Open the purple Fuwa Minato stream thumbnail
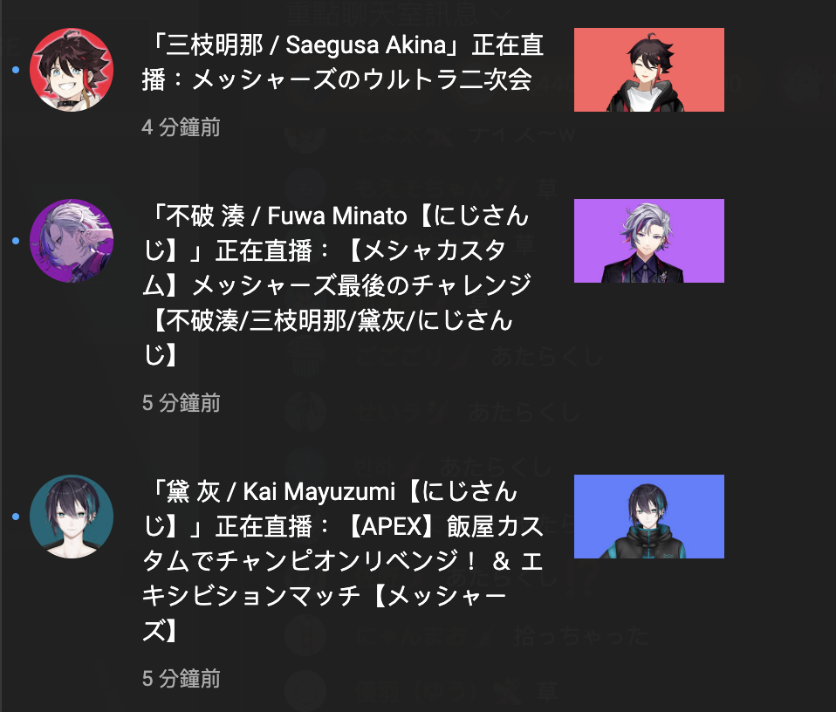Screen dimensions: 836x712 649,241
